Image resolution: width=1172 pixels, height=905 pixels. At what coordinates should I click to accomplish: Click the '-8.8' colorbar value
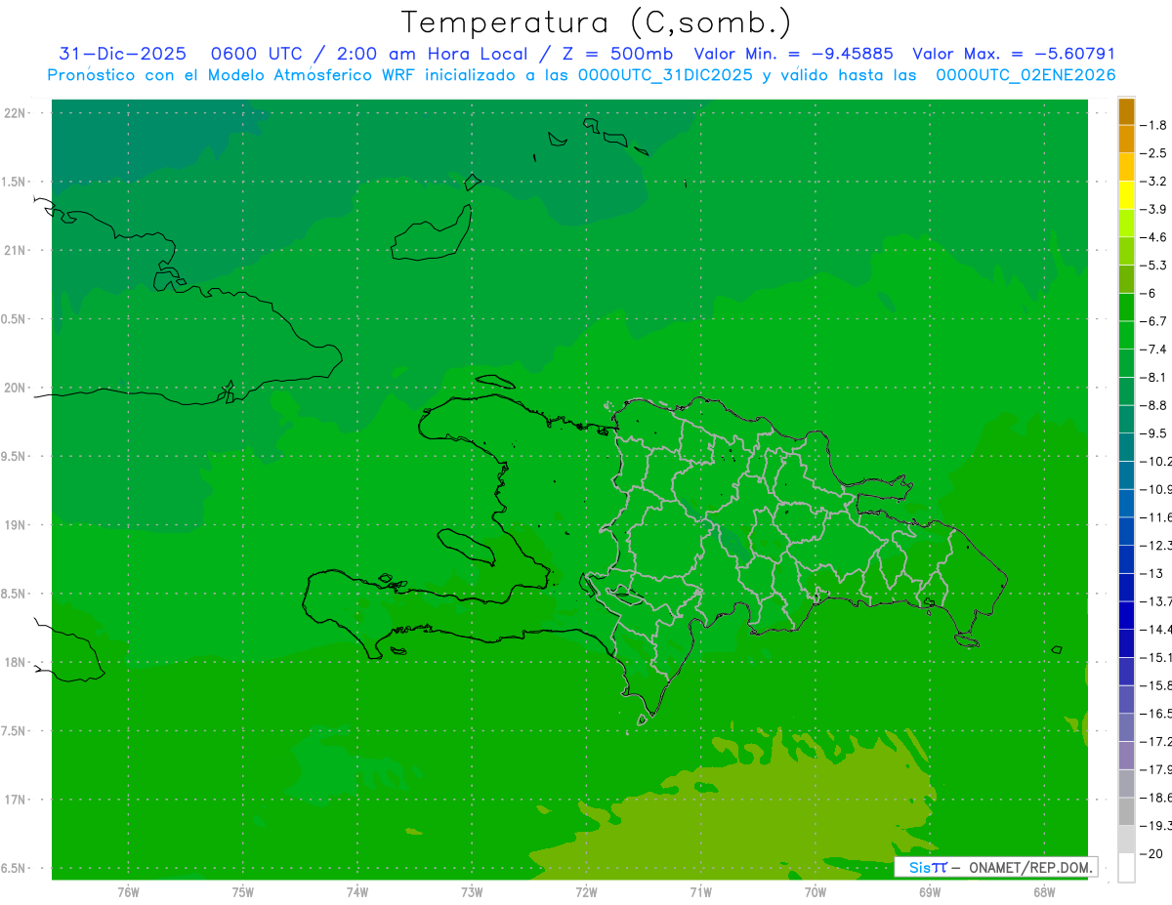click(1154, 405)
